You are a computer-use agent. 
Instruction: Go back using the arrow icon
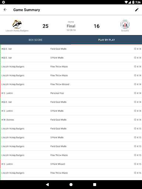[x=5, y=10]
